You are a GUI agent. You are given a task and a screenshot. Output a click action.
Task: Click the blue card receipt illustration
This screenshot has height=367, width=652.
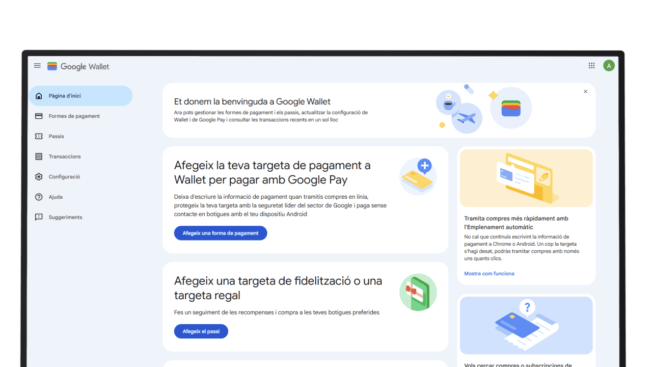tap(526, 325)
